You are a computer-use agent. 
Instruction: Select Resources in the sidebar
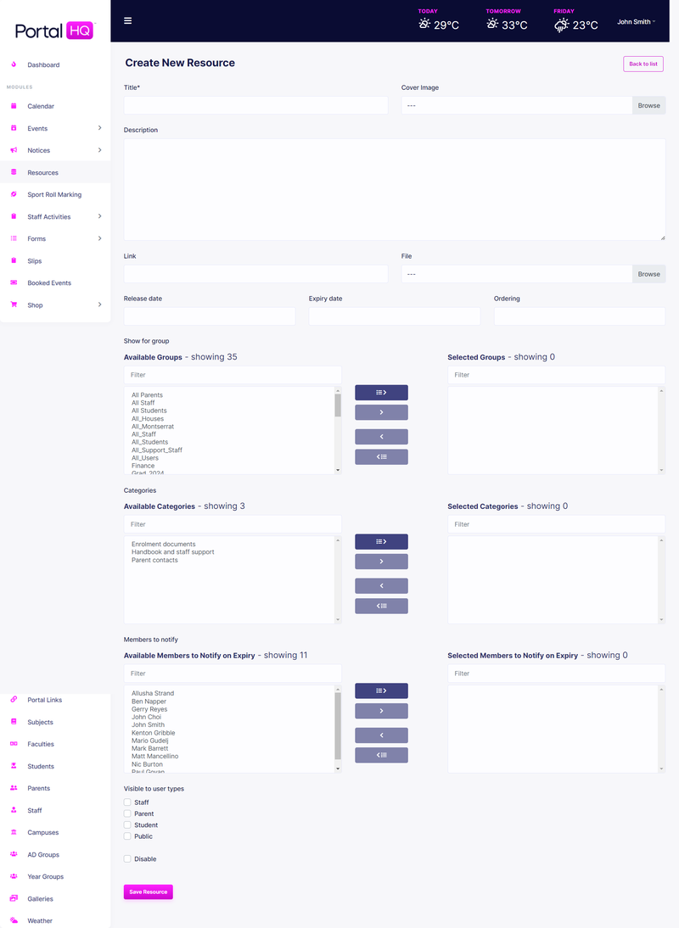pos(42,172)
